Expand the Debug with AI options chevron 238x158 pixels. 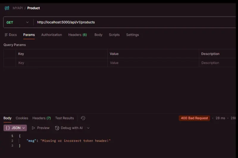pyautogui.click(x=88, y=128)
